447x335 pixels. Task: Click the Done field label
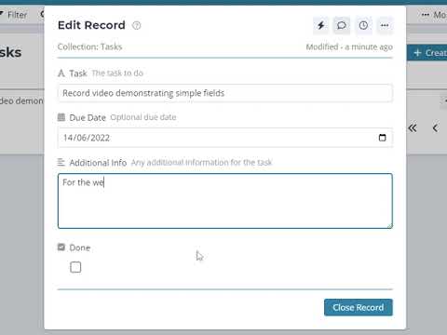click(80, 248)
